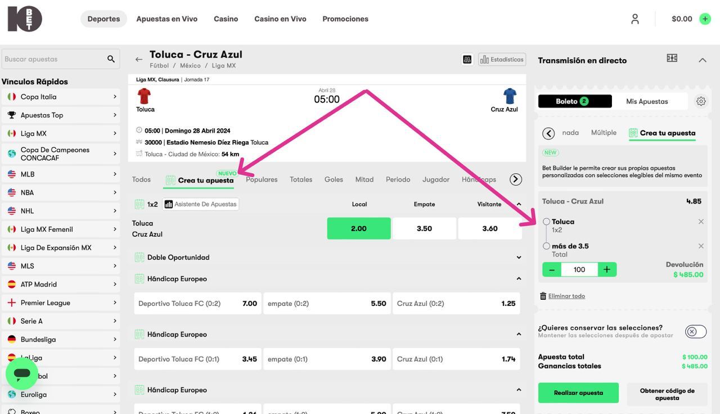Collapse the third Hándicap Europeo section
Viewport: 720px width, 414px height.
coord(519,390)
